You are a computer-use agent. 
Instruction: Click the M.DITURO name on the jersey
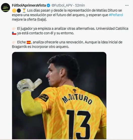click(77, 99)
